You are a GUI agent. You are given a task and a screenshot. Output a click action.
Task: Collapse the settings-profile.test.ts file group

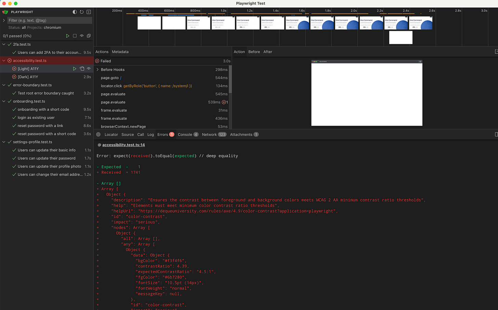pyautogui.click(x=4, y=142)
